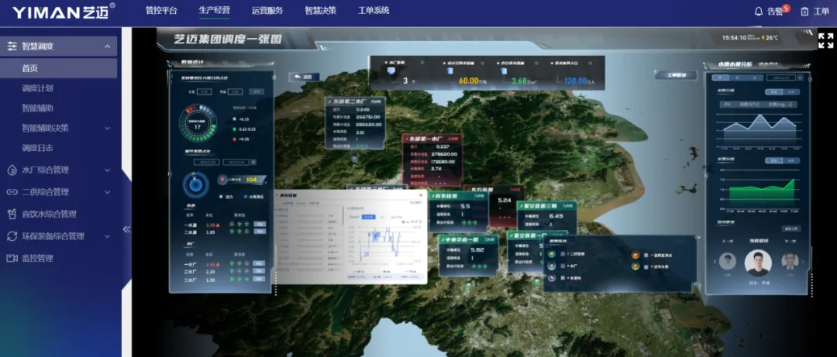Select the center staff avatar photo

[x=758, y=262]
